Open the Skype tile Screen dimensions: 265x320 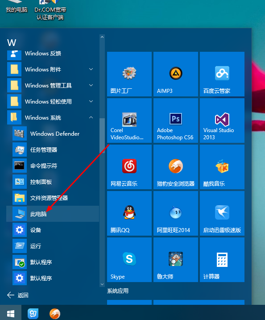129,260
